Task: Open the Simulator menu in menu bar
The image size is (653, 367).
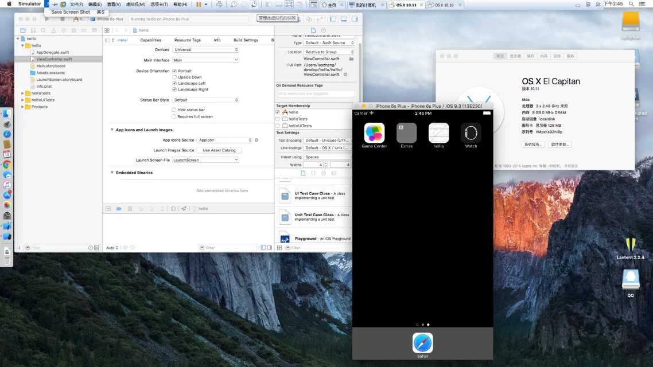Action: tap(30, 4)
